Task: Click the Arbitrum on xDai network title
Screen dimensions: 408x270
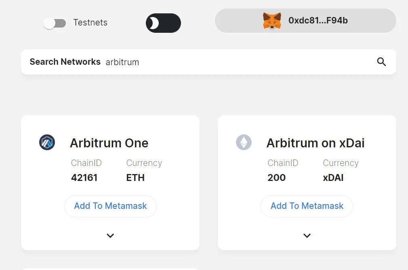Action: pos(315,143)
